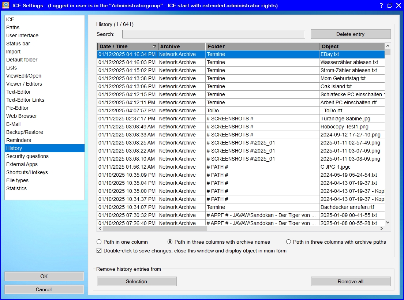The image size is (404, 300).
Task: Click into the history Search field
Action: tap(213, 34)
